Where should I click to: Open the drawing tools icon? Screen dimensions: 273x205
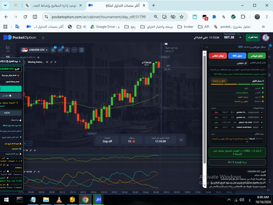[x=67, y=50]
